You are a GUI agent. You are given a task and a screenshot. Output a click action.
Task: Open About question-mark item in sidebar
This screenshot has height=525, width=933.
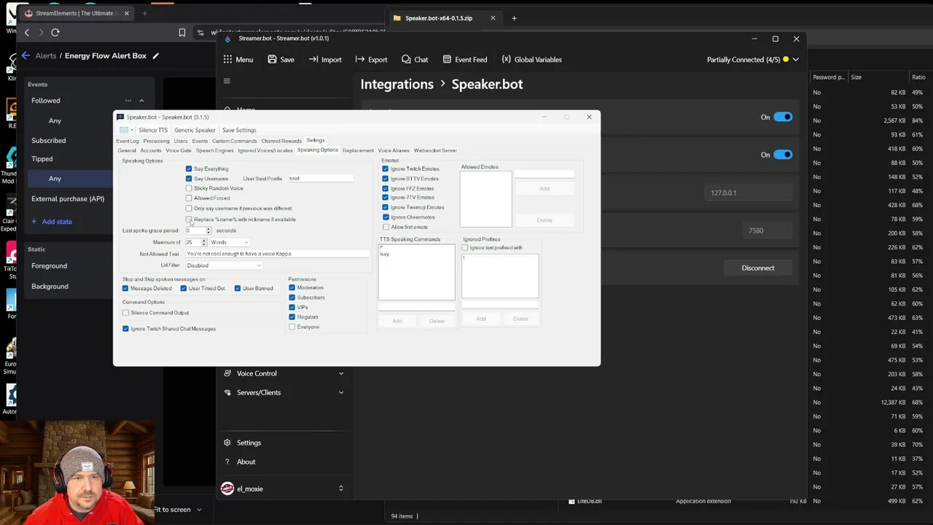(227, 462)
